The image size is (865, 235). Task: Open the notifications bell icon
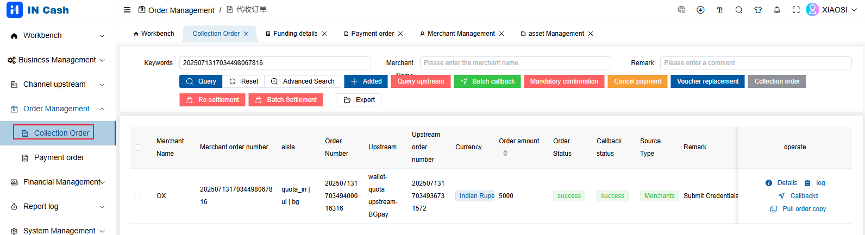777,10
